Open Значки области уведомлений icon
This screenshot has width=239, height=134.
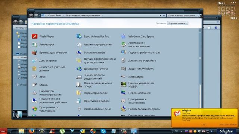(x=79, y=77)
